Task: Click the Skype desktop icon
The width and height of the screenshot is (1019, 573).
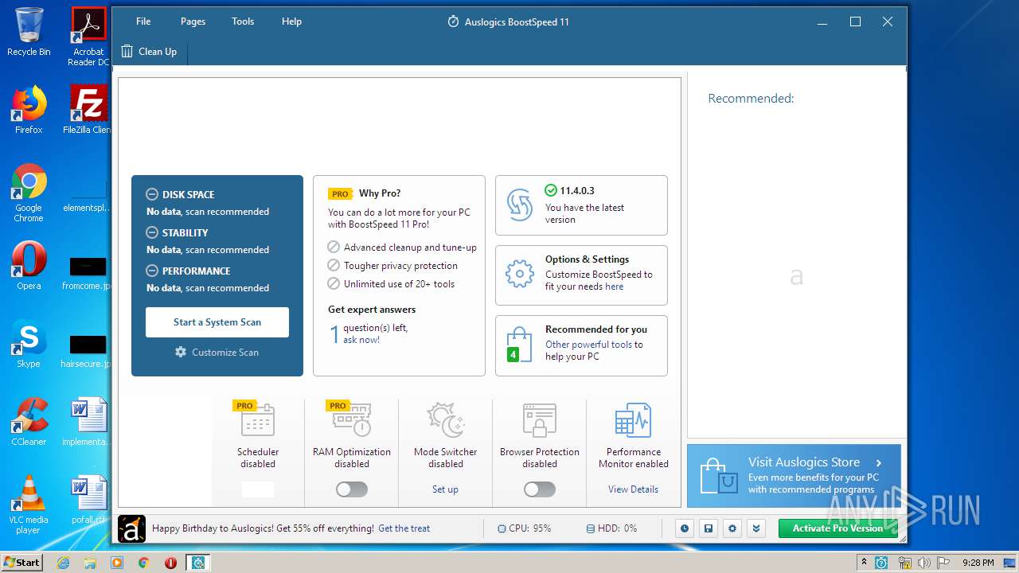Action: [29, 345]
